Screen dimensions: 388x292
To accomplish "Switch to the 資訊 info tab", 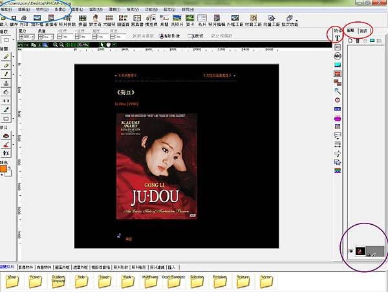I will [364, 30].
